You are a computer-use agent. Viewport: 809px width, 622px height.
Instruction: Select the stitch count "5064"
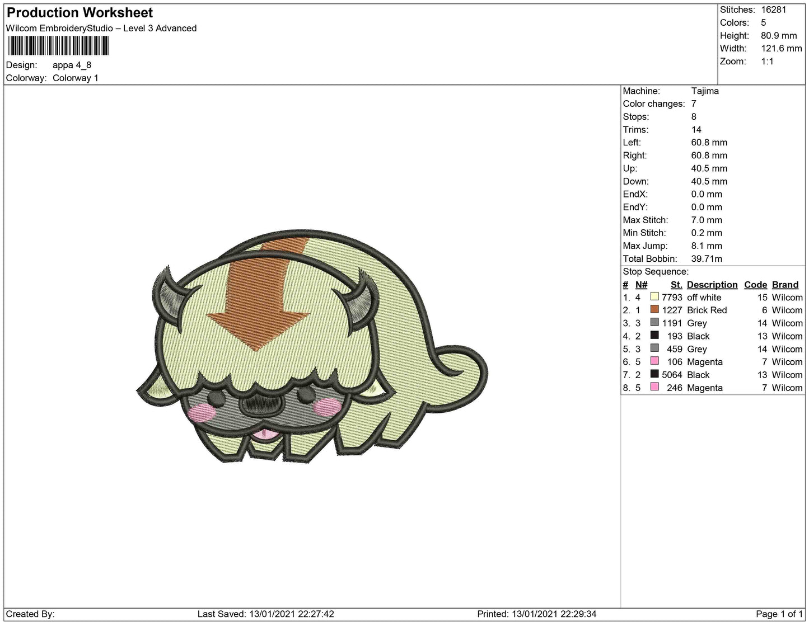click(672, 375)
